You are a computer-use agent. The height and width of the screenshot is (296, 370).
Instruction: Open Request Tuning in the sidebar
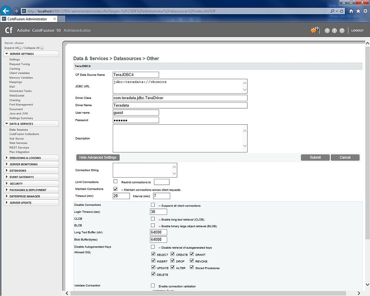[x=20, y=64]
